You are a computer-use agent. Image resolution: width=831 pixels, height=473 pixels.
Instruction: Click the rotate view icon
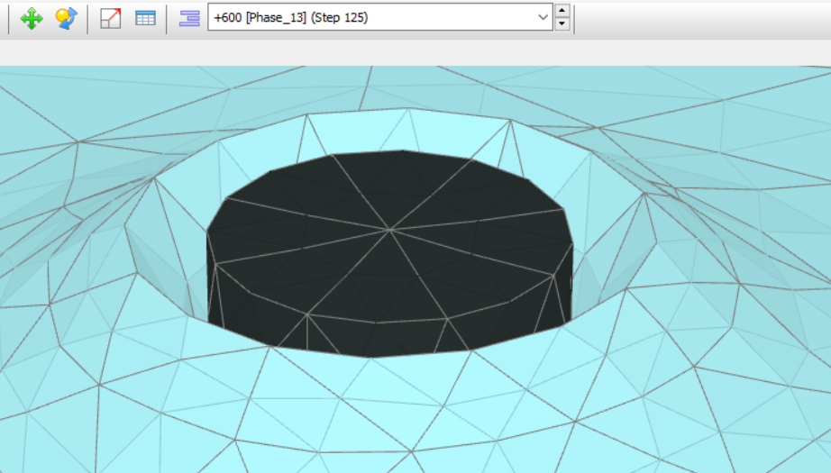pyautogui.click(x=67, y=19)
